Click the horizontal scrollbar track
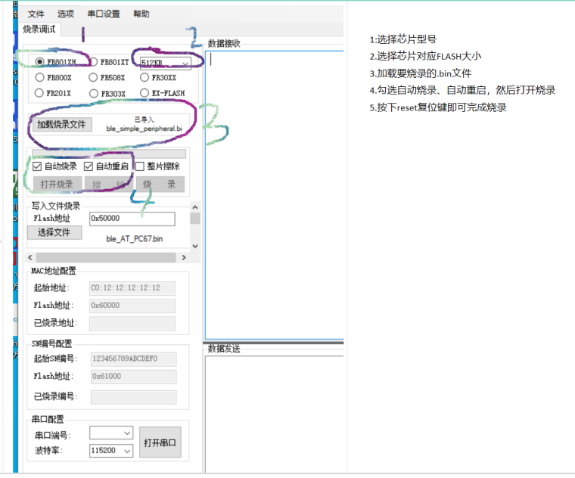This screenshot has height=478, width=575. click(106, 257)
